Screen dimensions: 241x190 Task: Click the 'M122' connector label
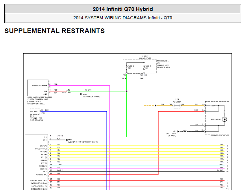(43, 113)
